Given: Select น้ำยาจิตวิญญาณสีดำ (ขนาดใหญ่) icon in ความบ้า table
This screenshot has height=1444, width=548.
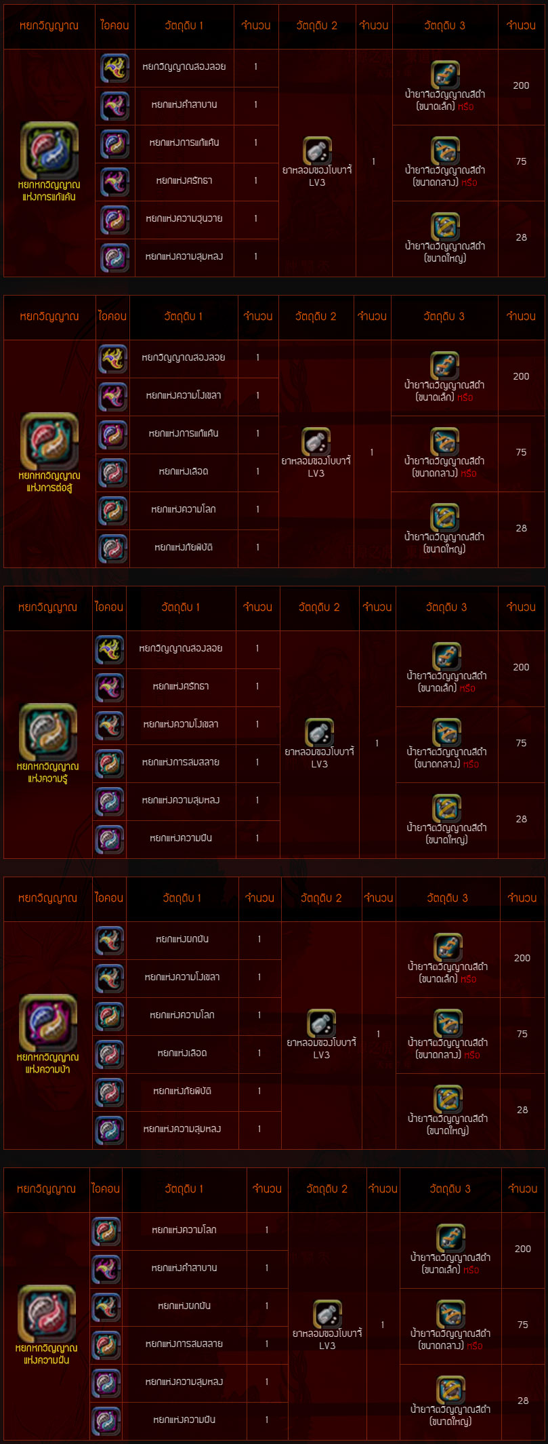Looking at the screenshot, I should (448, 1100).
